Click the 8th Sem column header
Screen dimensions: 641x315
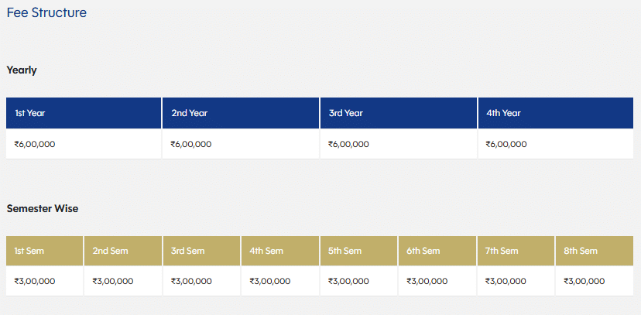(x=581, y=251)
